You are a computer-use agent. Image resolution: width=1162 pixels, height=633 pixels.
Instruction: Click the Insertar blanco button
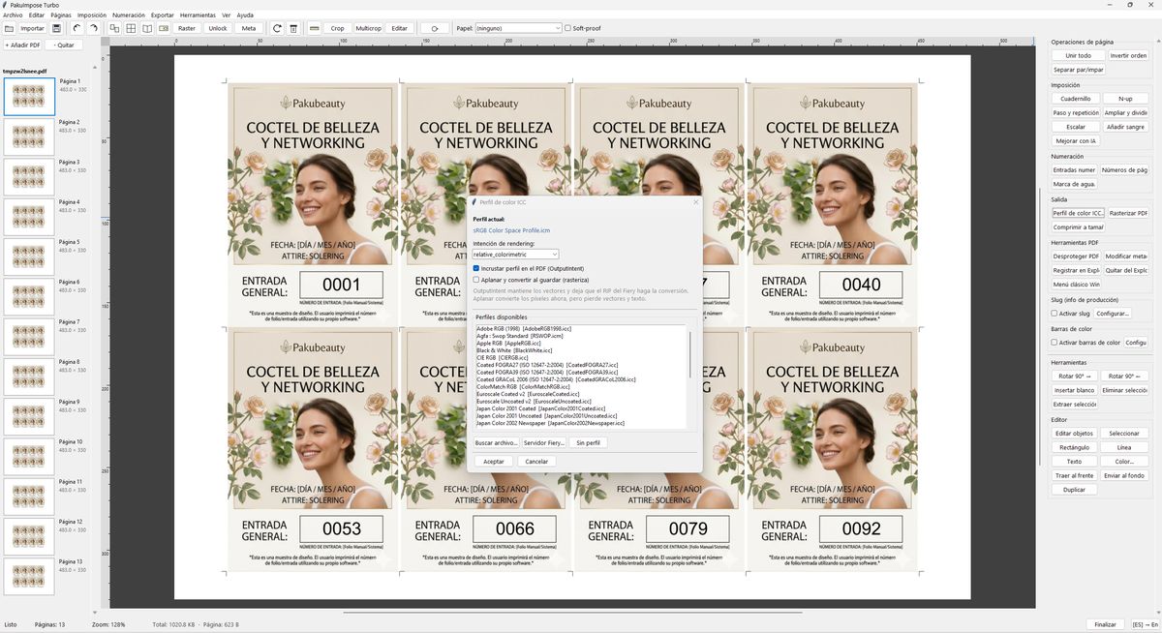pos(1075,389)
